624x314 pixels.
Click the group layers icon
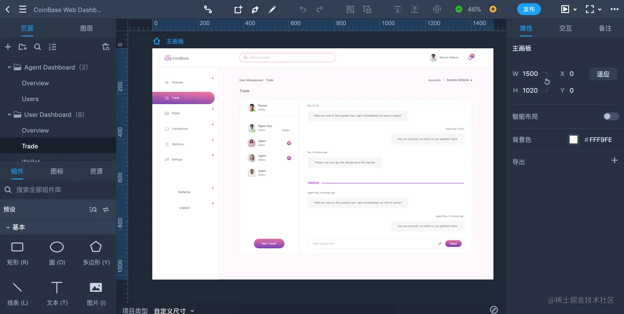pyautogui.click(x=350, y=9)
